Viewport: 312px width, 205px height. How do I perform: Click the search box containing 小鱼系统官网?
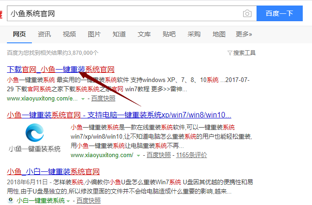[x=132, y=13]
